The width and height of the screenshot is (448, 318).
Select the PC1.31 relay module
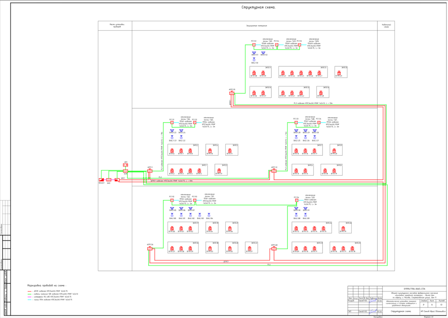(172, 123)
